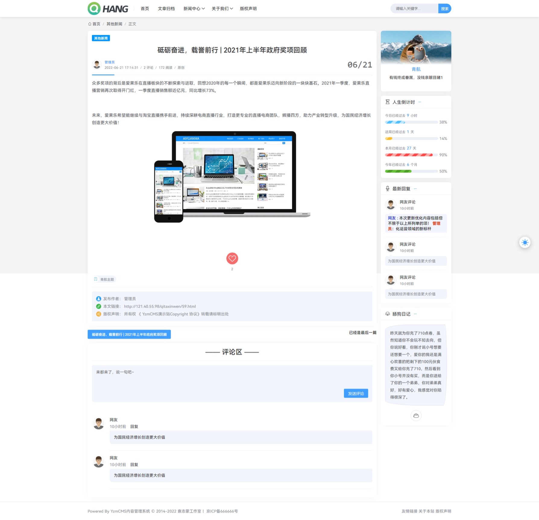The width and height of the screenshot is (539, 520).
Task: Click the blue 其他新闻 category tag
Action: tap(101, 38)
